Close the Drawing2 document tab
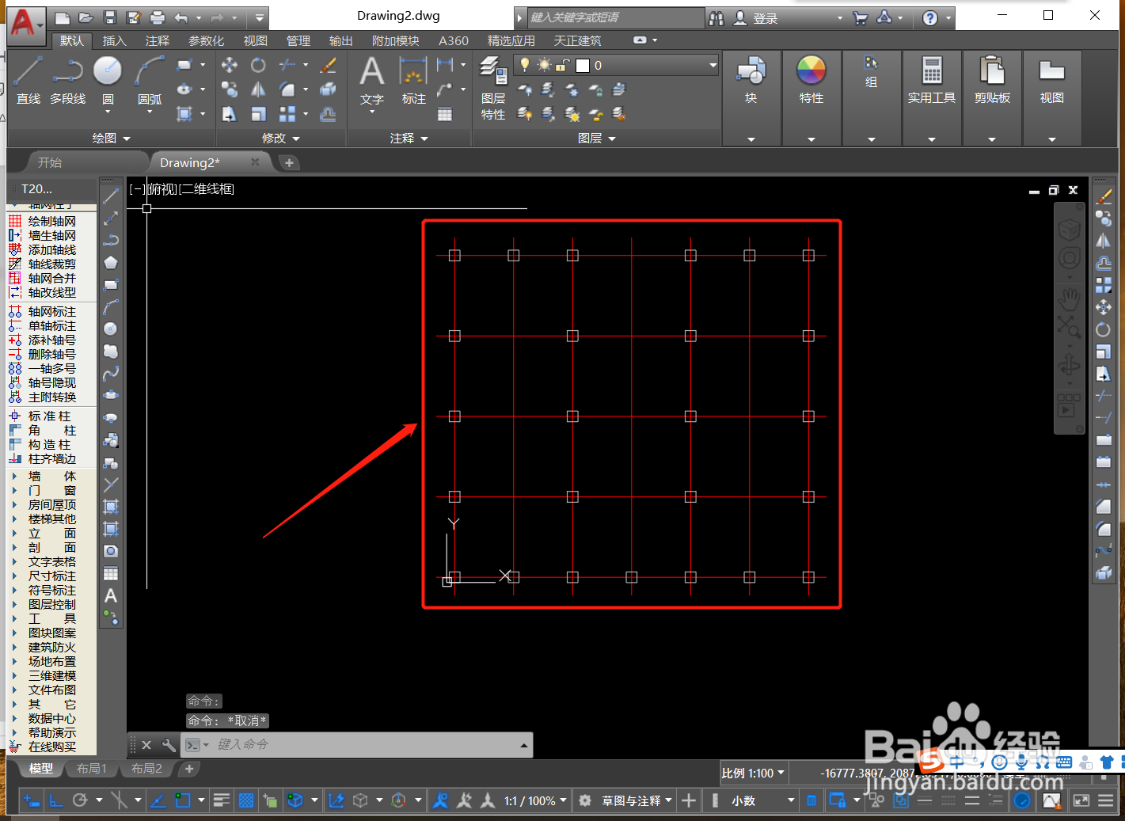This screenshot has height=821, width=1125. click(x=255, y=162)
